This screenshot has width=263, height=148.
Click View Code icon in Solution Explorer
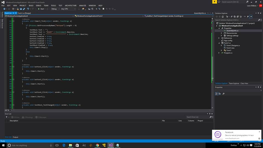(245, 17)
